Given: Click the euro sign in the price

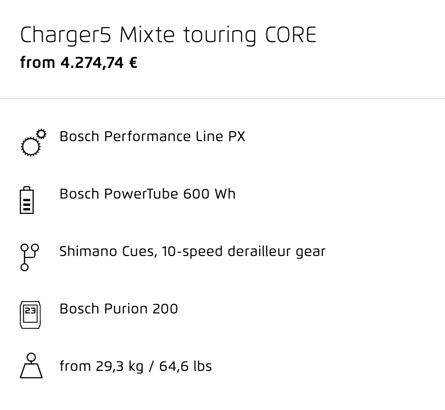Looking at the screenshot, I should click(x=133, y=62).
